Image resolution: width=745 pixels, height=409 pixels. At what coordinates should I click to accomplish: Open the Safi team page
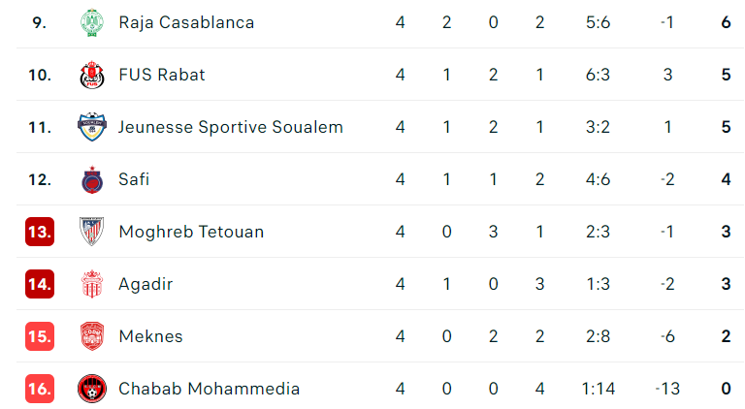coord(134,179)
